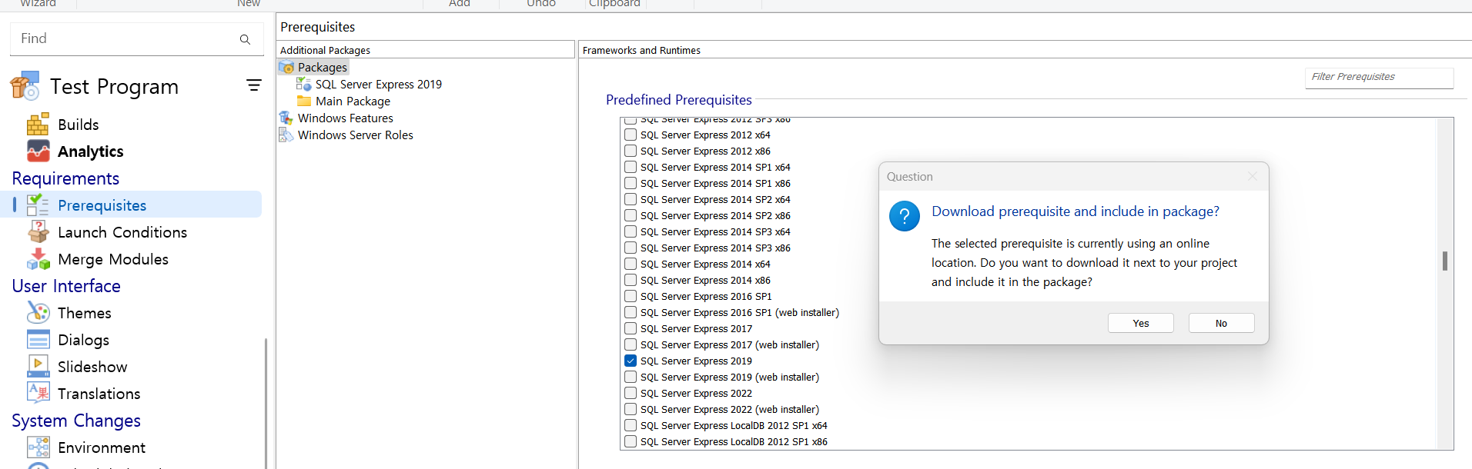Check SQL Server Express 2014 SP3 x64
This screenshot has height=469, width=1472.
click(x=631, y=231)
